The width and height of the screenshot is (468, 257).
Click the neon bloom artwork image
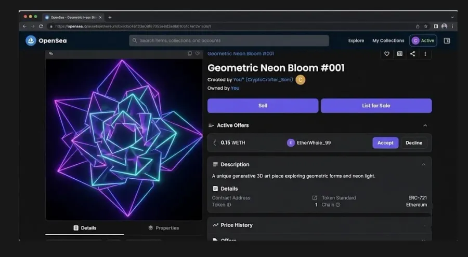(x=124, y=139)
